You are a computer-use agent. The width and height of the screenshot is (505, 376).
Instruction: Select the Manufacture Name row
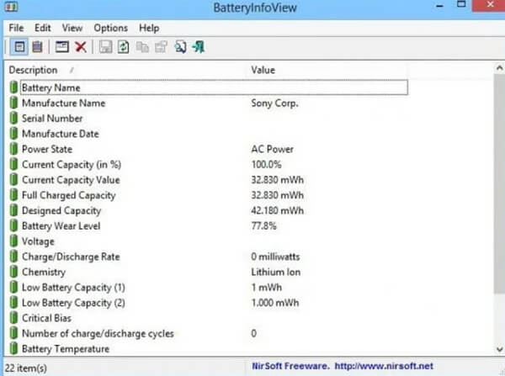(x=63, y=103)
